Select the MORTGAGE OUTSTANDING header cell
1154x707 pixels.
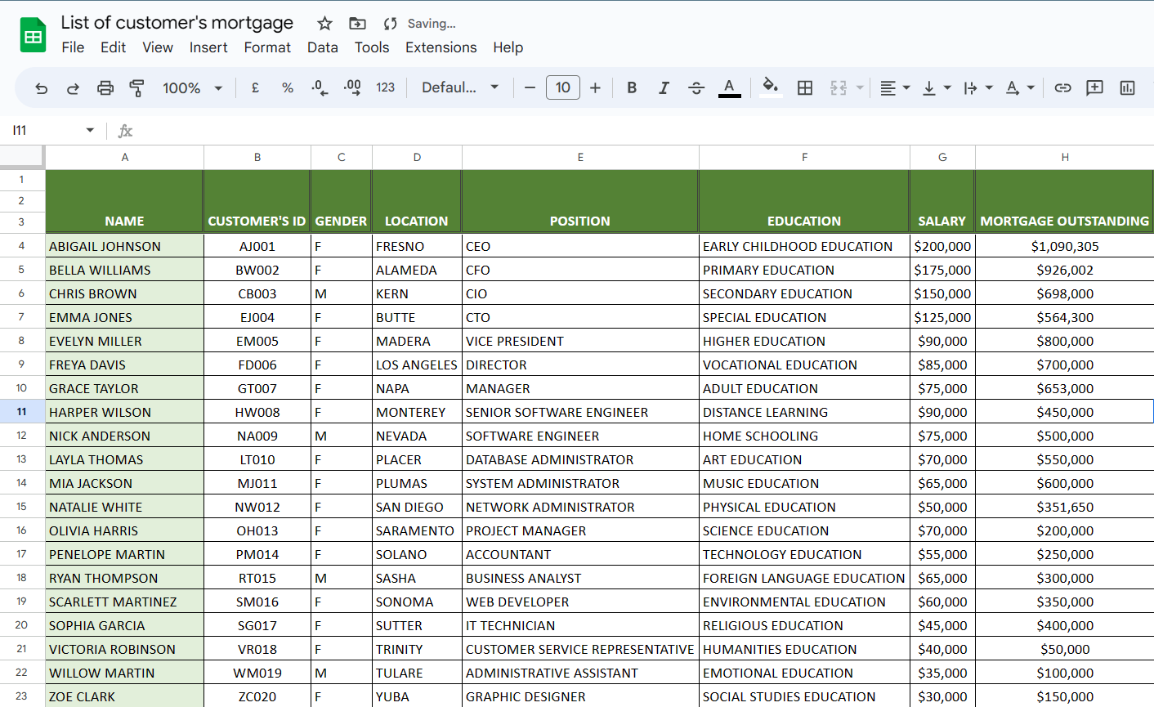coord(1064,201)
